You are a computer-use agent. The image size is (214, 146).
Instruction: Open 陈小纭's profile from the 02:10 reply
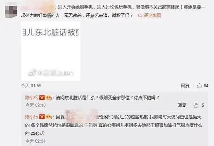coord(32,98)
